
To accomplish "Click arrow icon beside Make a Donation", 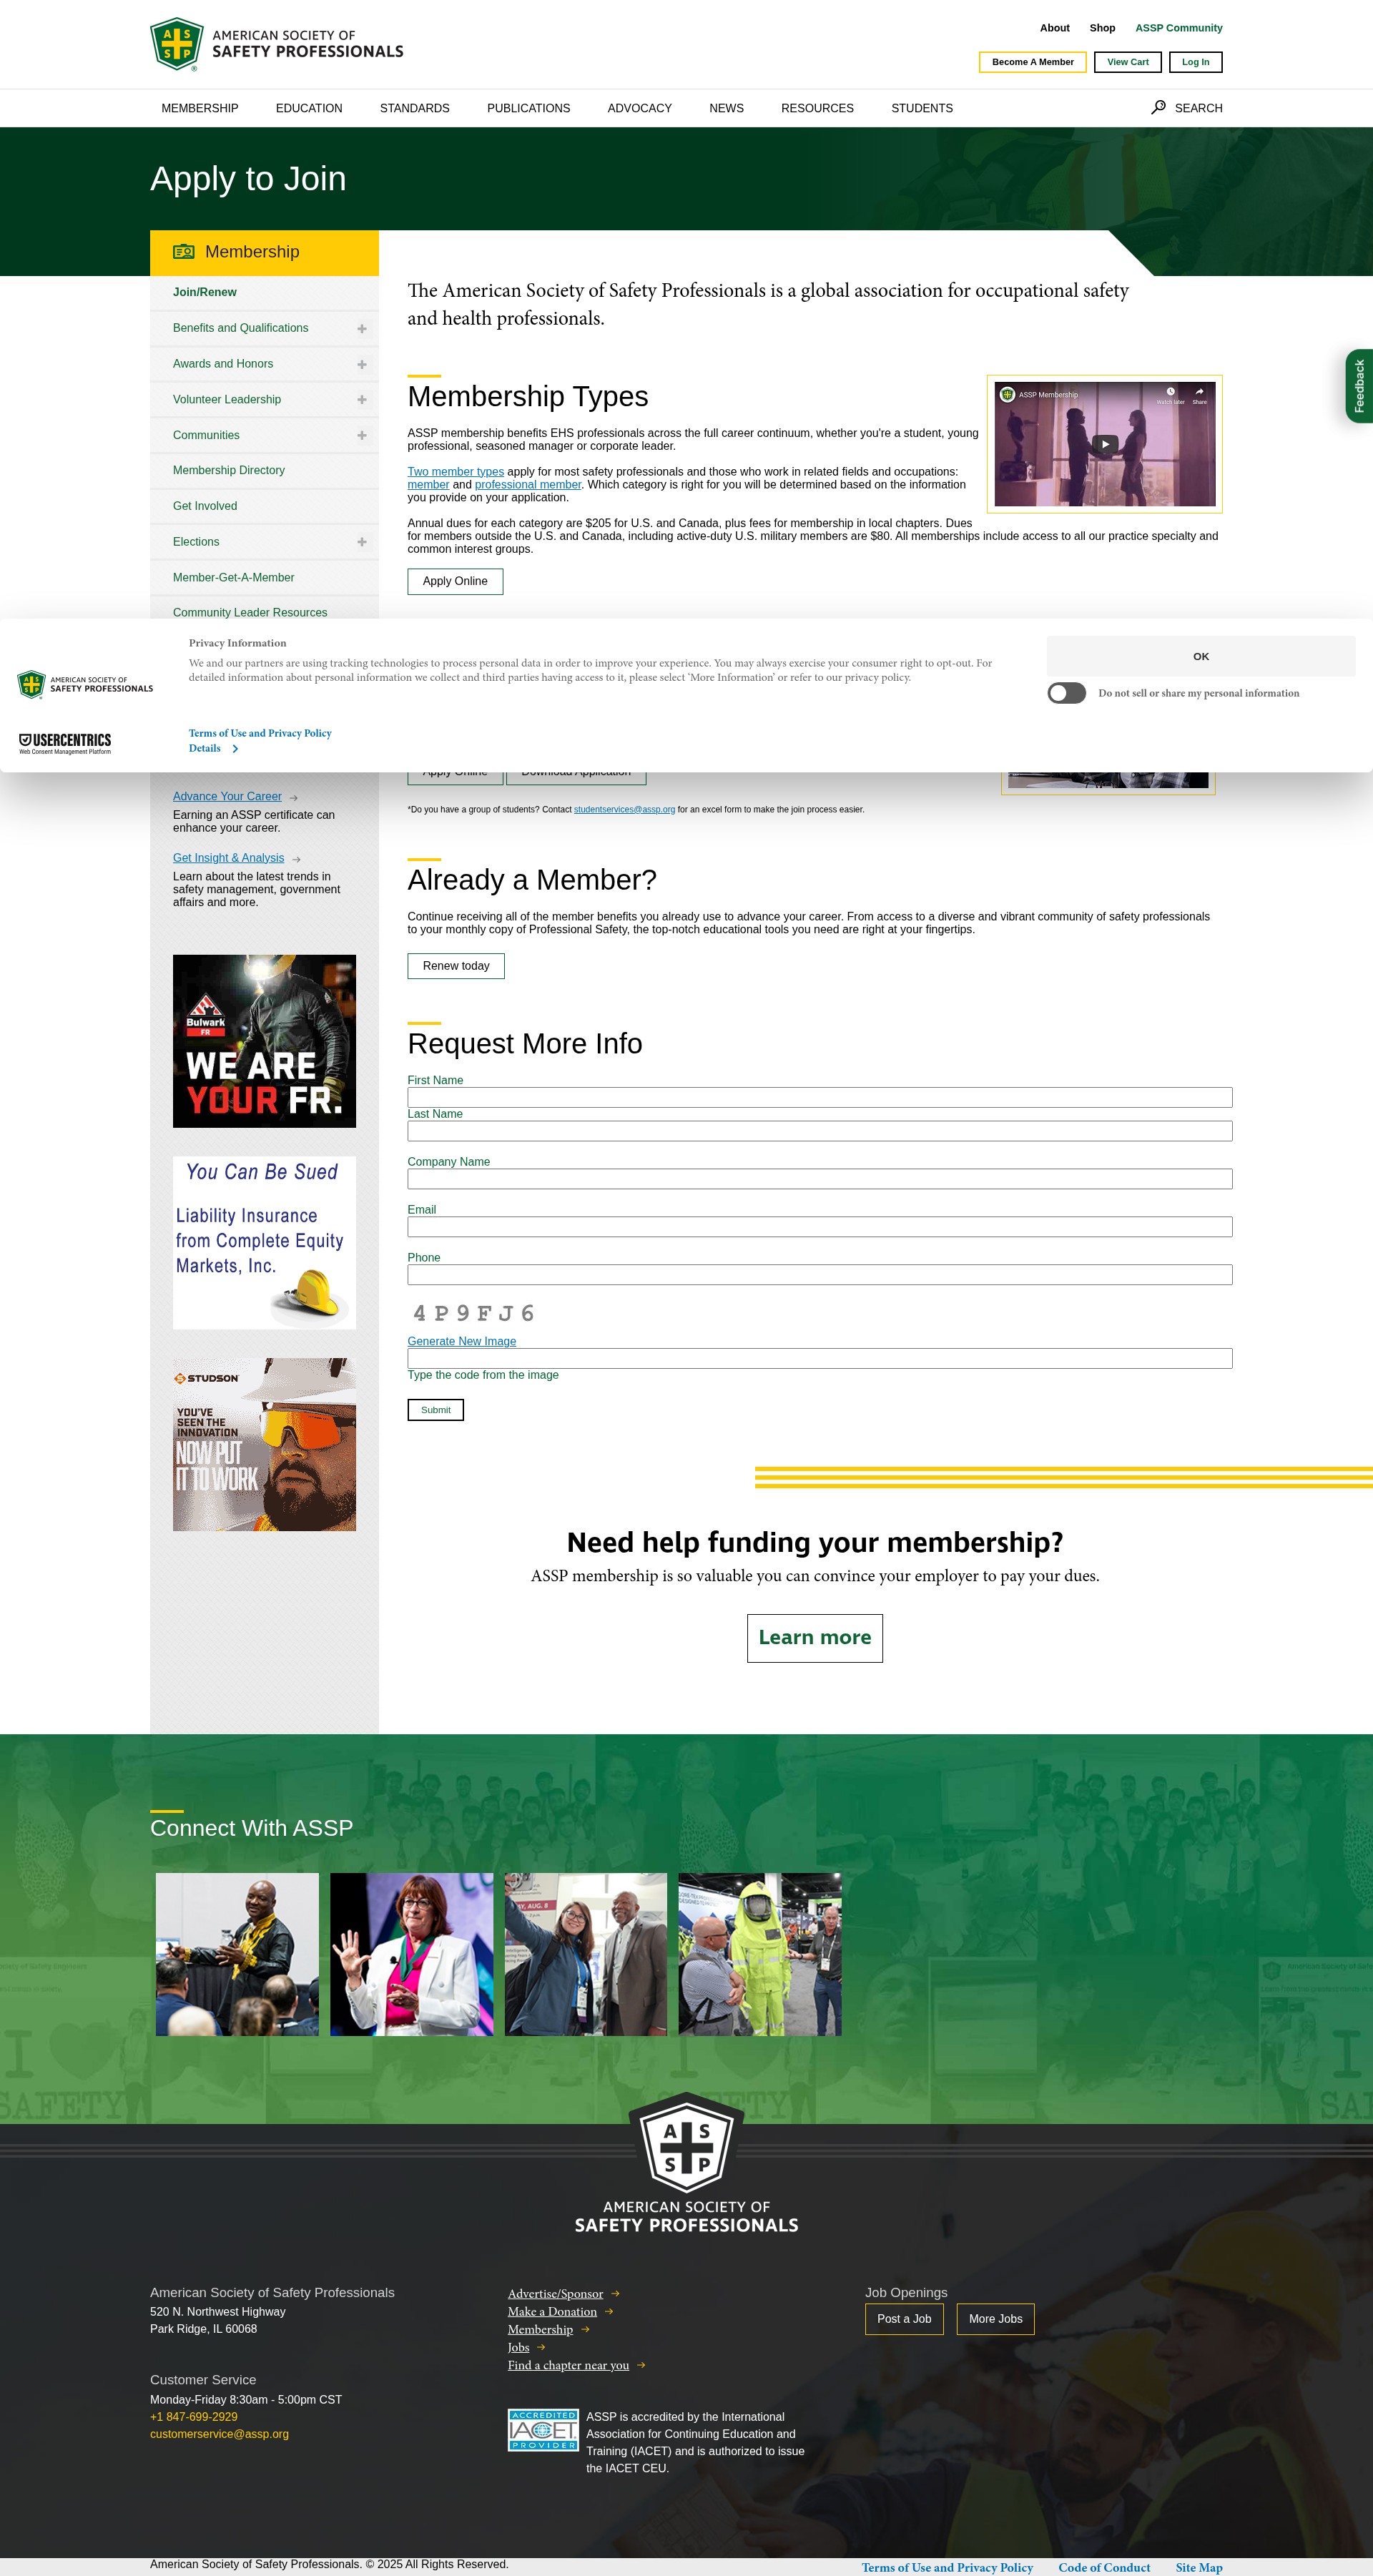I will 609,2312.
